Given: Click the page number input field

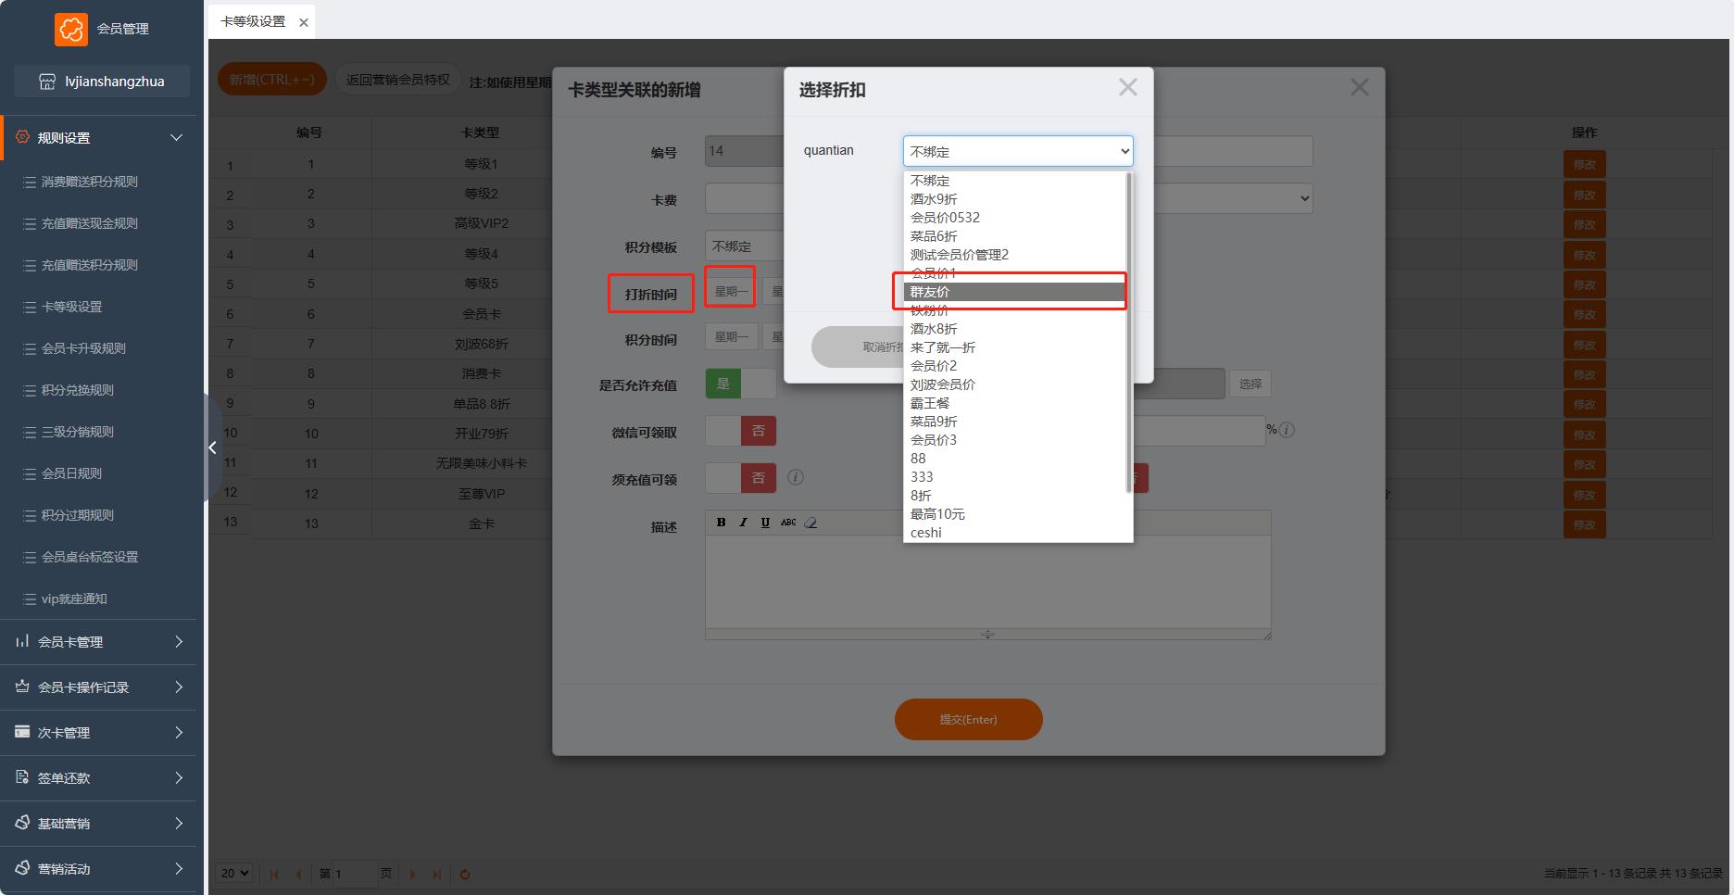Looking at the screenshot, I should click(x=355, y=874).
